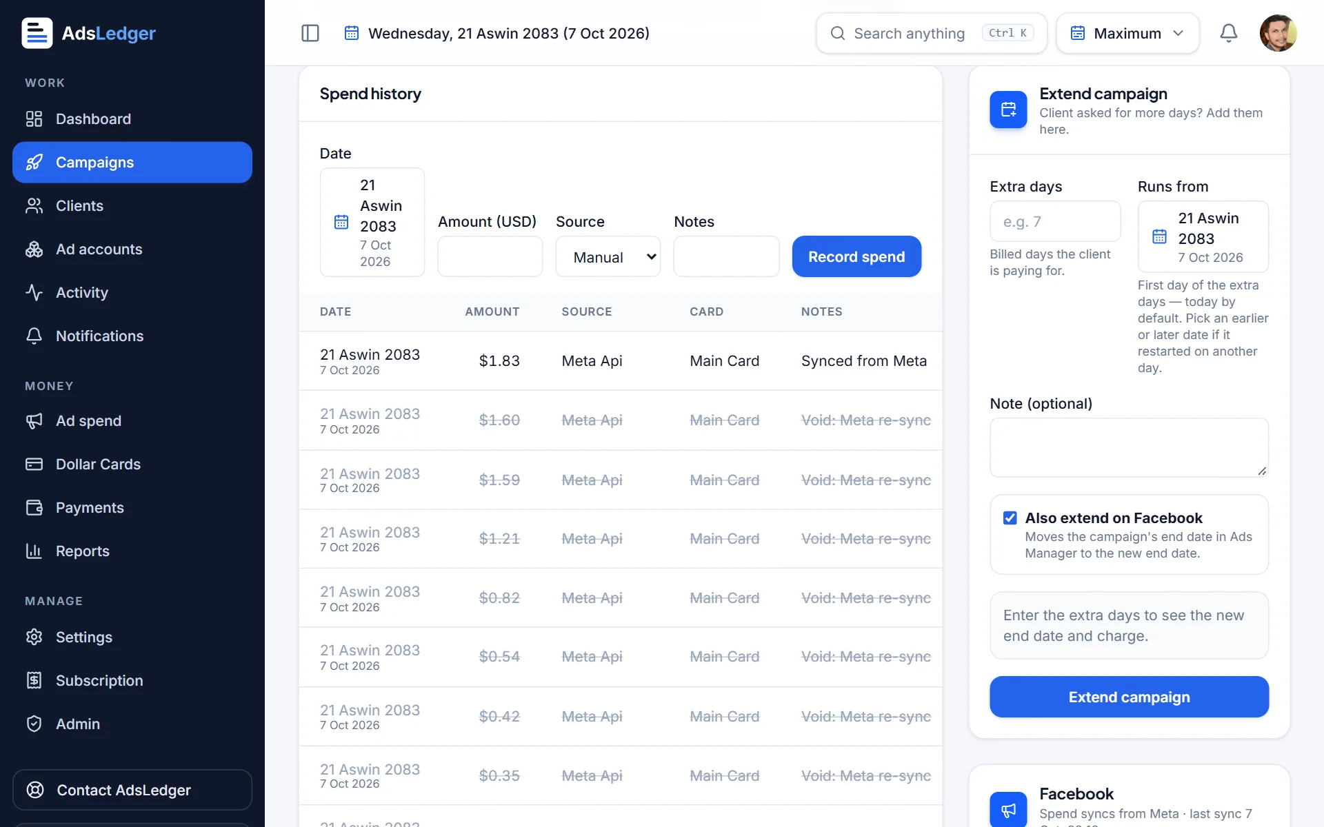Toggle the sidebar panel icon
The height and width of the screenshot is (827, 1324).
pyautogui.click(x=310, y=33)
